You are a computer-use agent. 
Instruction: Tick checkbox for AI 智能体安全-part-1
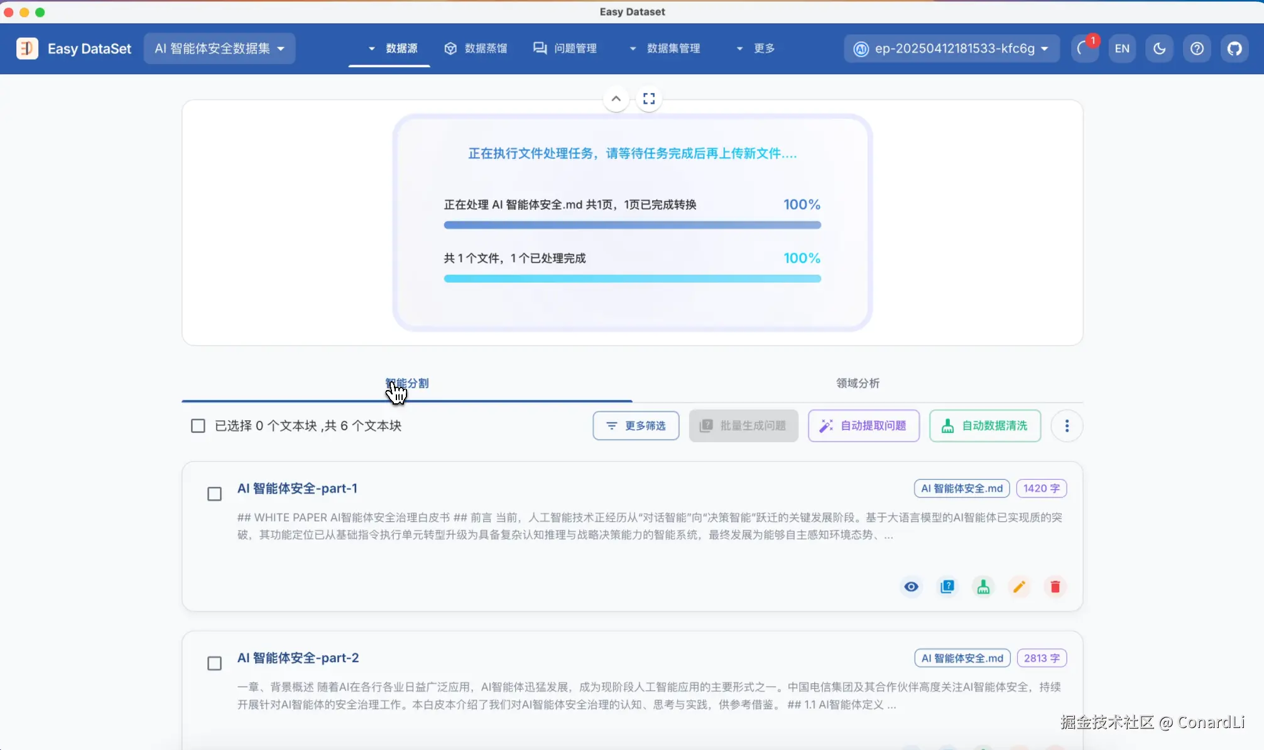(214, 494)
